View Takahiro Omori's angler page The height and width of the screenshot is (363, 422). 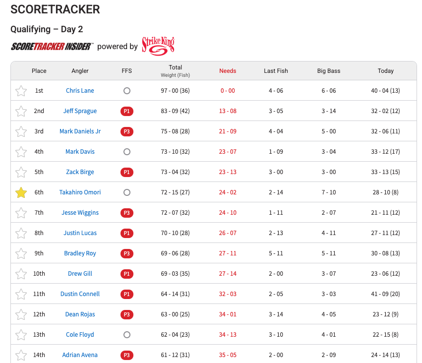coord(80,192)
